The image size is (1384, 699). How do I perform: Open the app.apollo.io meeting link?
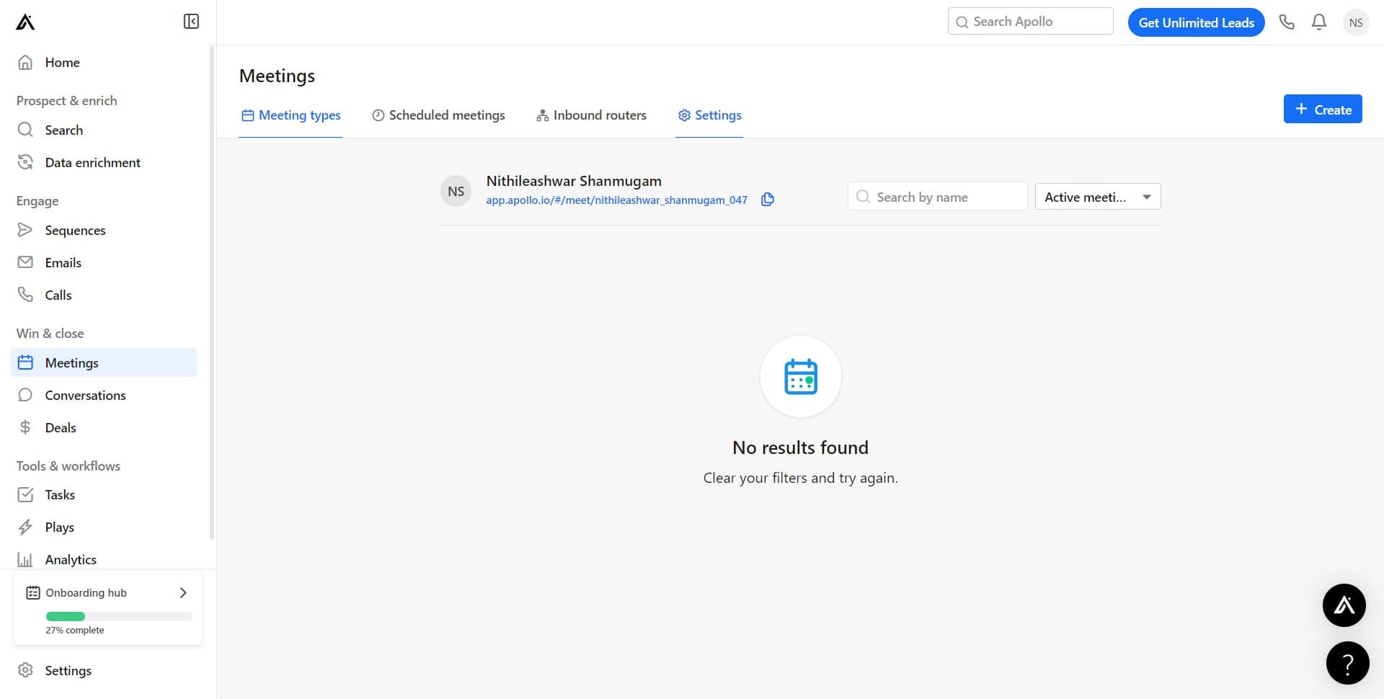pos(616,200)
